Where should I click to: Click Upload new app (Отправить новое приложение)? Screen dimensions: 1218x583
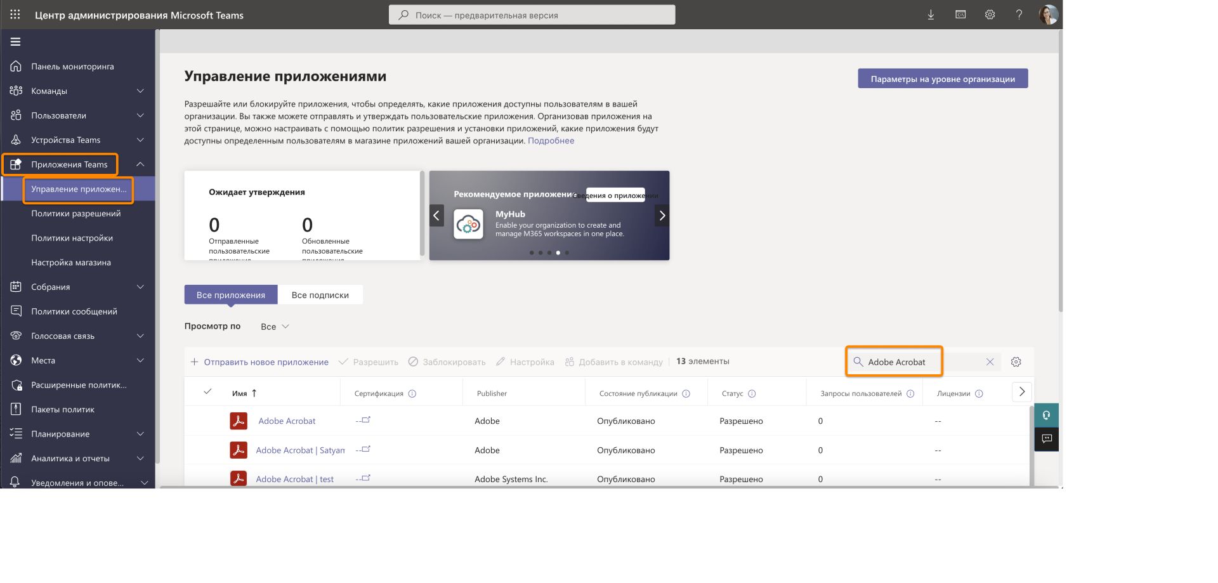click(259, 362)
